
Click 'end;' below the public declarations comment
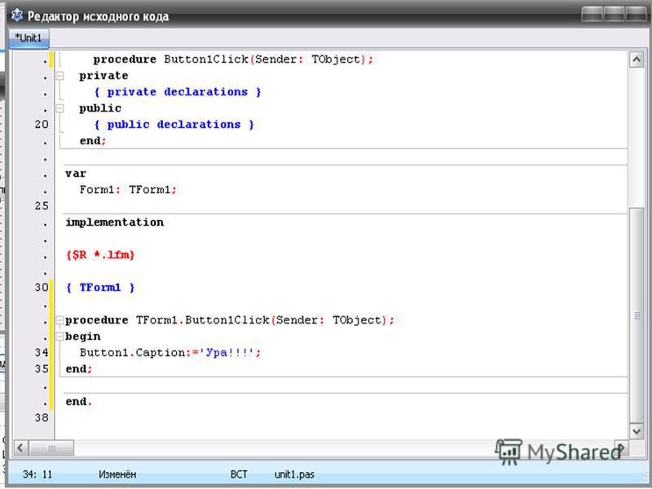[93, 141]
